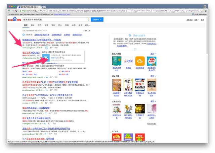215x153 pixels.
Task: Click the 余额宝 thumbnail
Action: coord(128,61)
